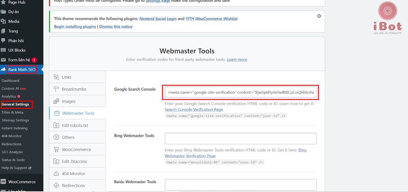
Task: Click the 404 Monitor warning triangle icon
Action: [x=56, y=174]
